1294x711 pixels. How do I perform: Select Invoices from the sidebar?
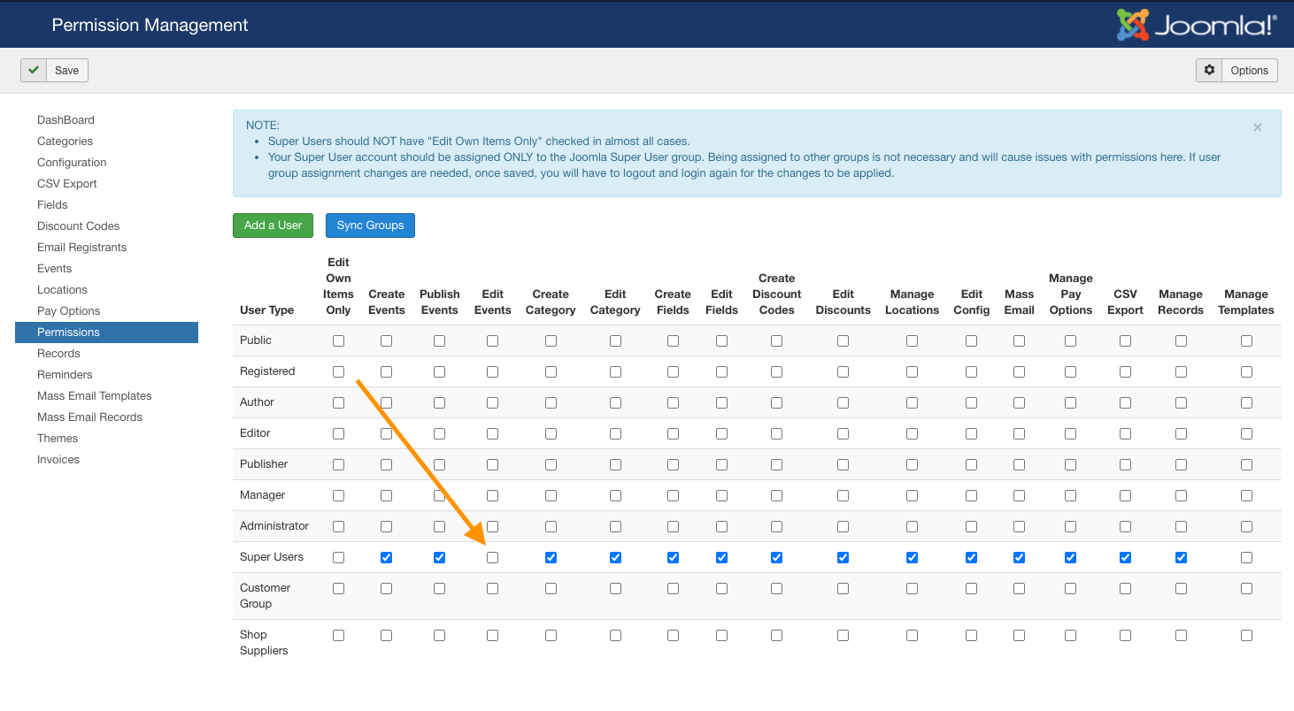coord(58,460)
